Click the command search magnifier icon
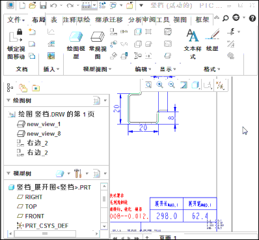This screenshot has height=240, width=259. pyautogui.click(x=226, y=18)
